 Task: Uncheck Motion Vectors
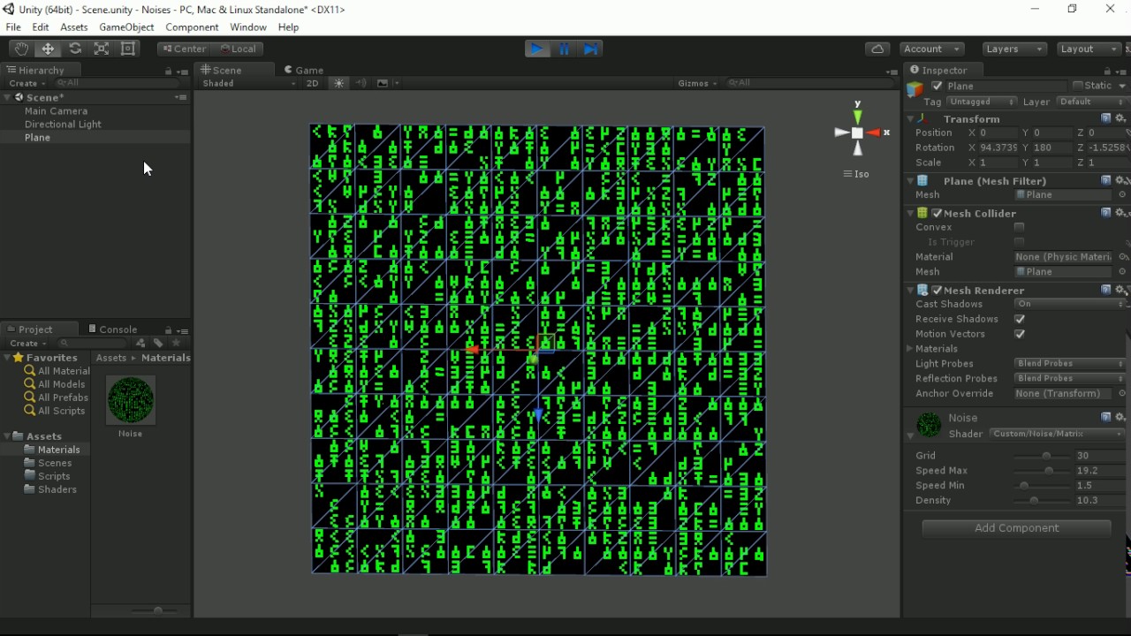pos(1020,334)
